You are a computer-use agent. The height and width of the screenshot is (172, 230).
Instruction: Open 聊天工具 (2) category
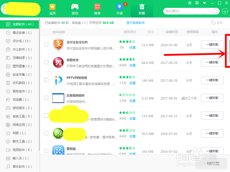19,142
